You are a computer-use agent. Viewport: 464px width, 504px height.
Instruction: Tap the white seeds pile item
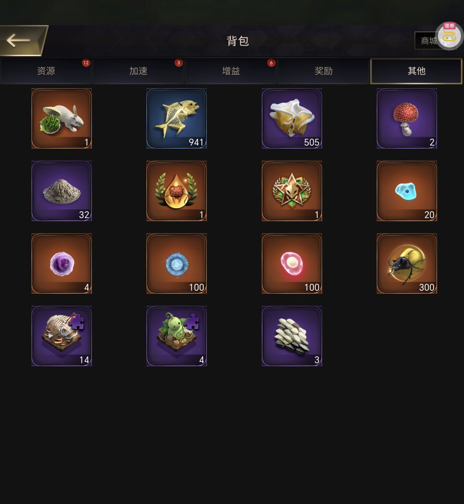292,336
